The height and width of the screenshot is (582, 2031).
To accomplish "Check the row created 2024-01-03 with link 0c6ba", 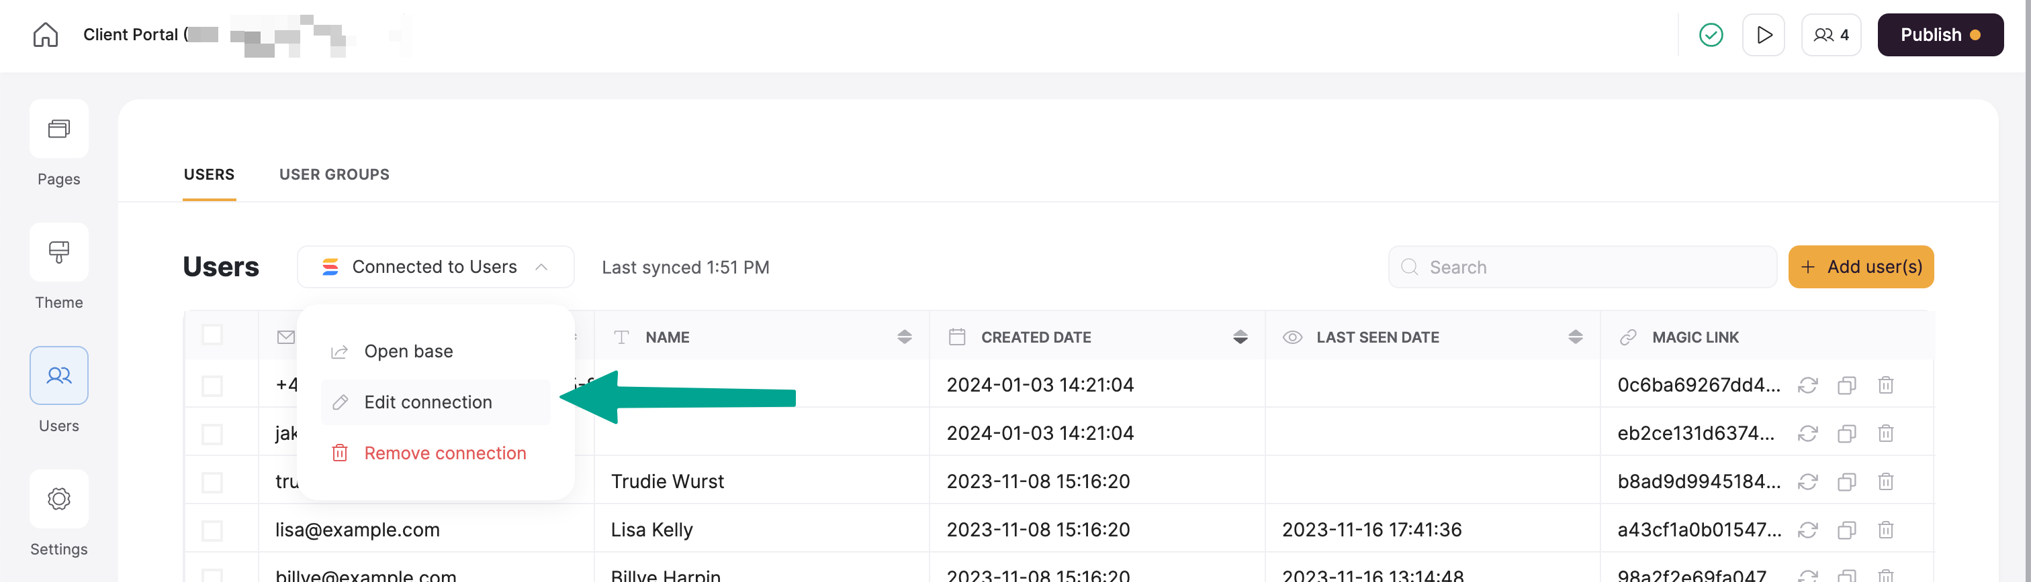I will [x=212, y=386].
